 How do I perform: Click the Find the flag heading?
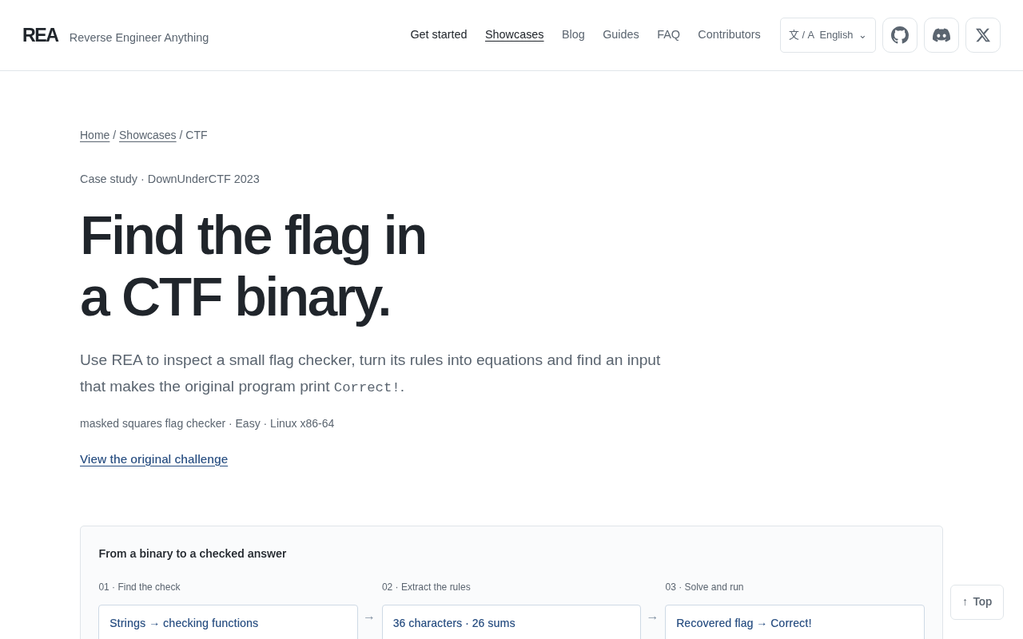pos(253,265)
